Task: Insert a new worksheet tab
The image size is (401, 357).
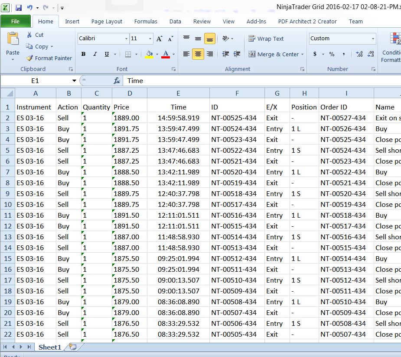Action: coord(73,347)
